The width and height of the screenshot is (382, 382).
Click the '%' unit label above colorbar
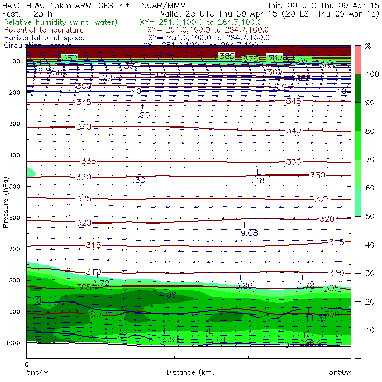coord(368,46)
